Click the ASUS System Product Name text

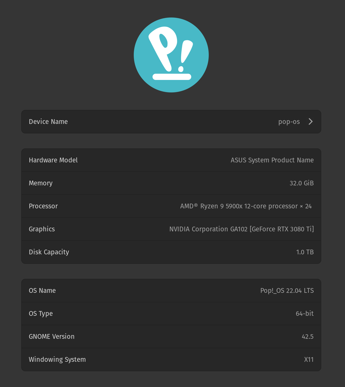(272, 160)
